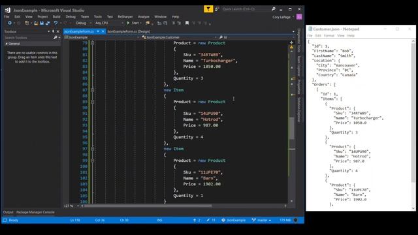418x235 pixels.
Task: Click the Search Toolbox input field
Action: click(x=28, y=38)
